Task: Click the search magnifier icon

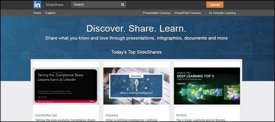Action: (x=123, y=5)
